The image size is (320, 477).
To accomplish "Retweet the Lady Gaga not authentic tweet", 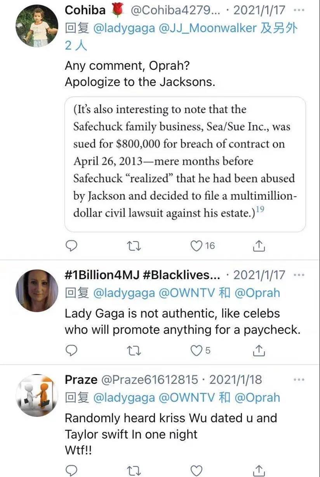I will pyautogui.click(x=134, y=351).
